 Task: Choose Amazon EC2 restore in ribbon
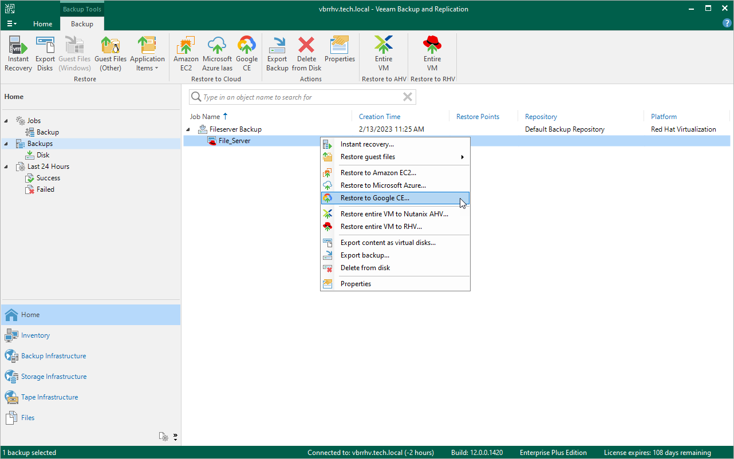186,54
